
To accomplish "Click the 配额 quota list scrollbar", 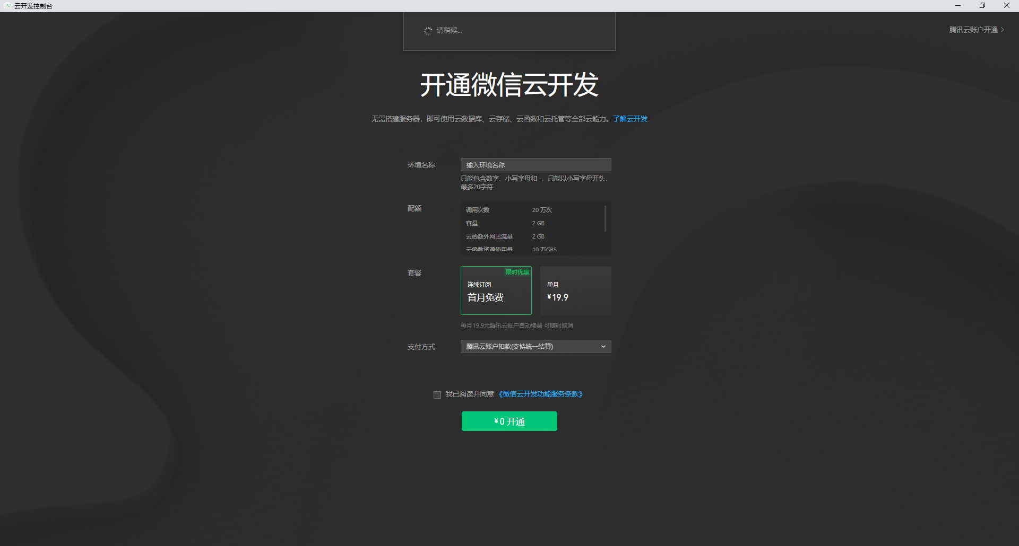I will point(605,218).
